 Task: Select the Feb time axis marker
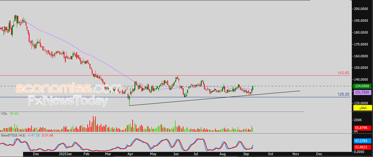[x=87, y=154]
